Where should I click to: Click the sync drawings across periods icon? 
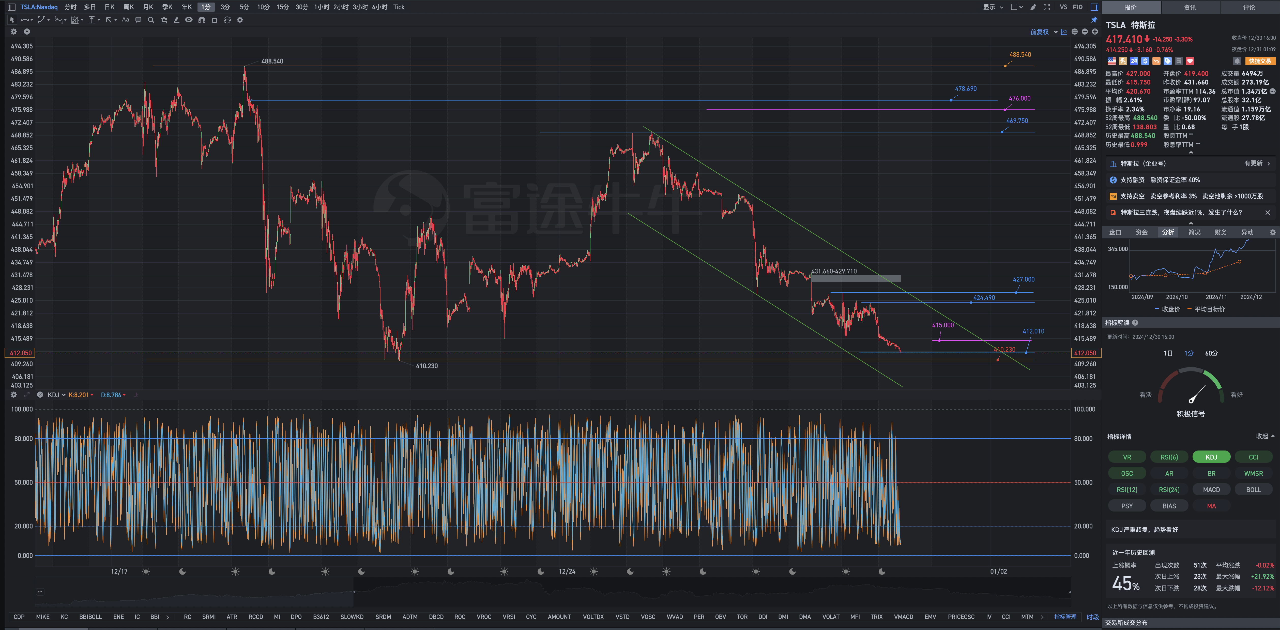click(227, 20)
